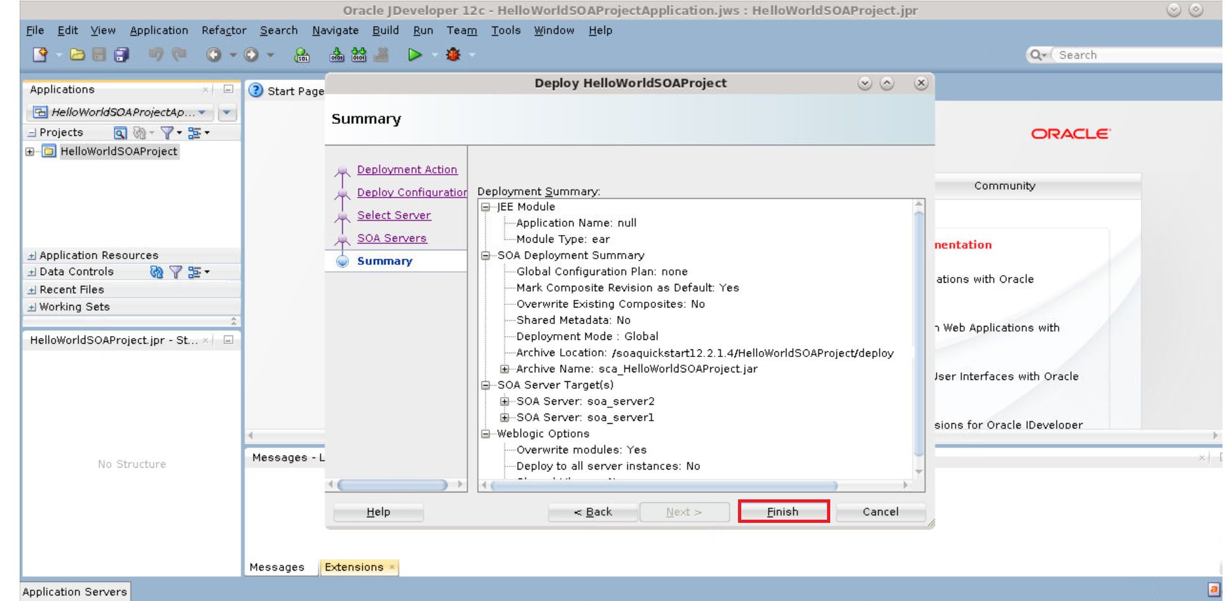Switch to the Extensions tab

pyautogui.click(x=358, y=567)
